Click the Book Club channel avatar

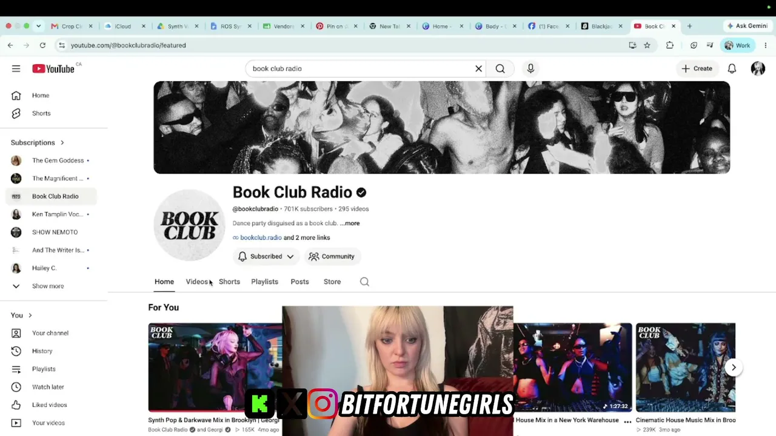point(189,225)
